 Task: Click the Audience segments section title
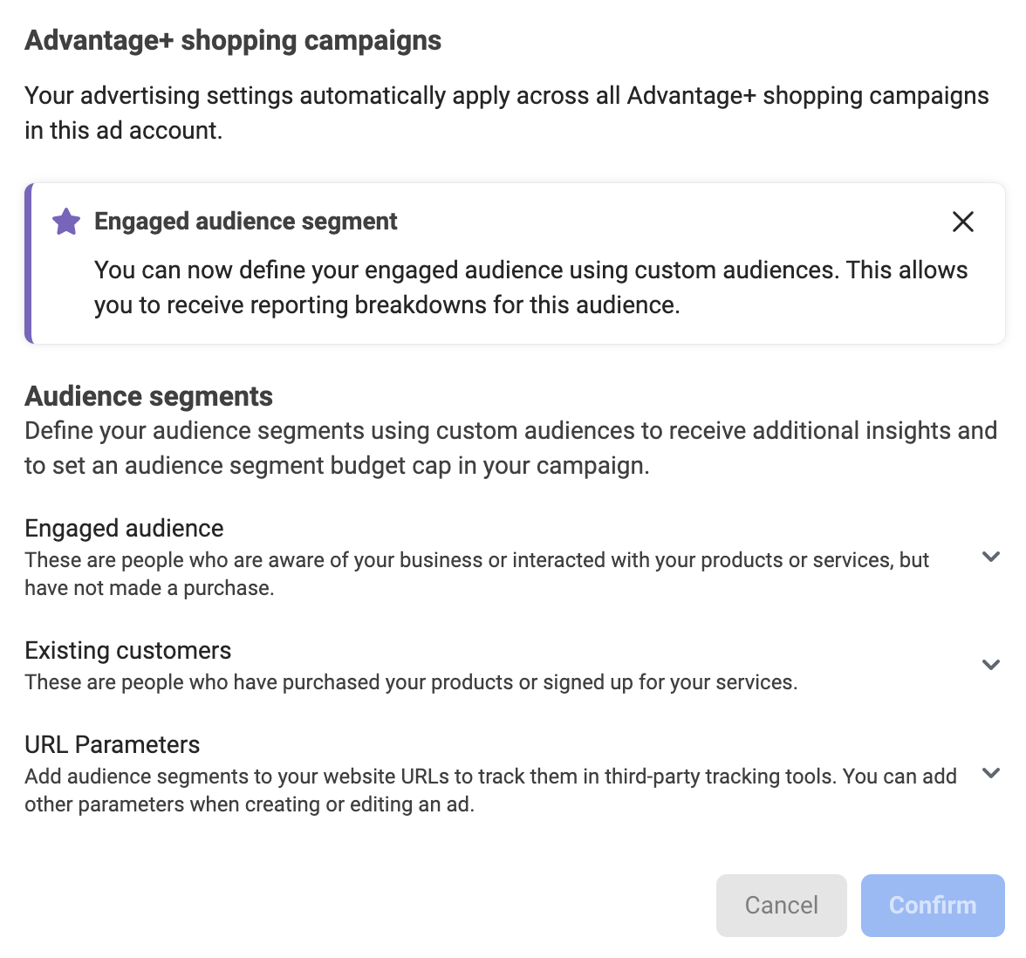pyautogui.click(x=148, y=395)
